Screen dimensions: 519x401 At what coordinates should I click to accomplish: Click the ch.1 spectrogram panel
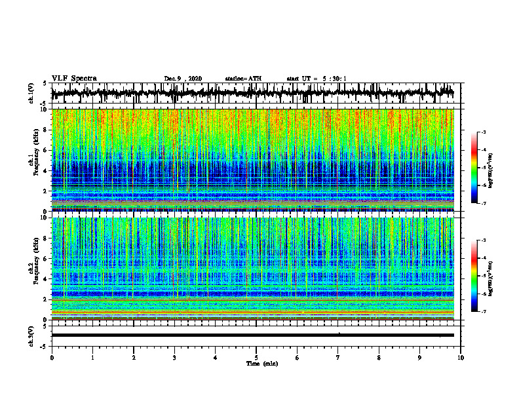252,160
